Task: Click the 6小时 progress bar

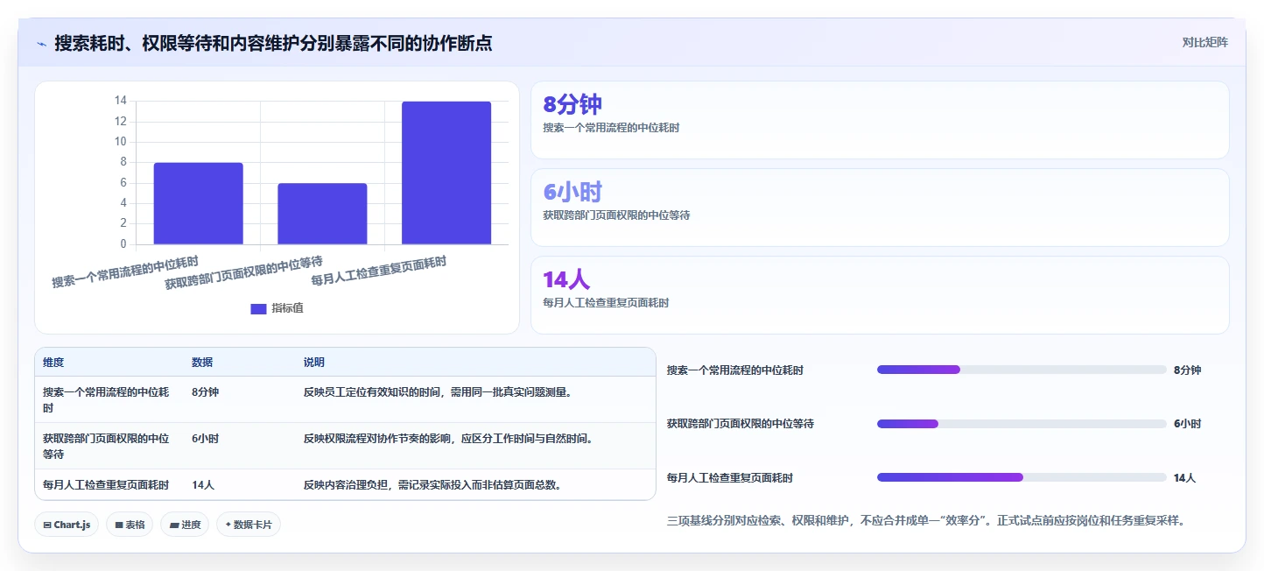Action: coord(1022,424)
